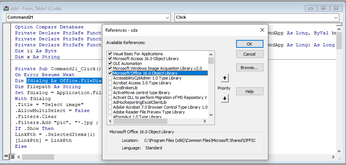Click 'Dim filepath As String' line
The height and width of the screenshot is (165, 346).
[x=48, y=87]
